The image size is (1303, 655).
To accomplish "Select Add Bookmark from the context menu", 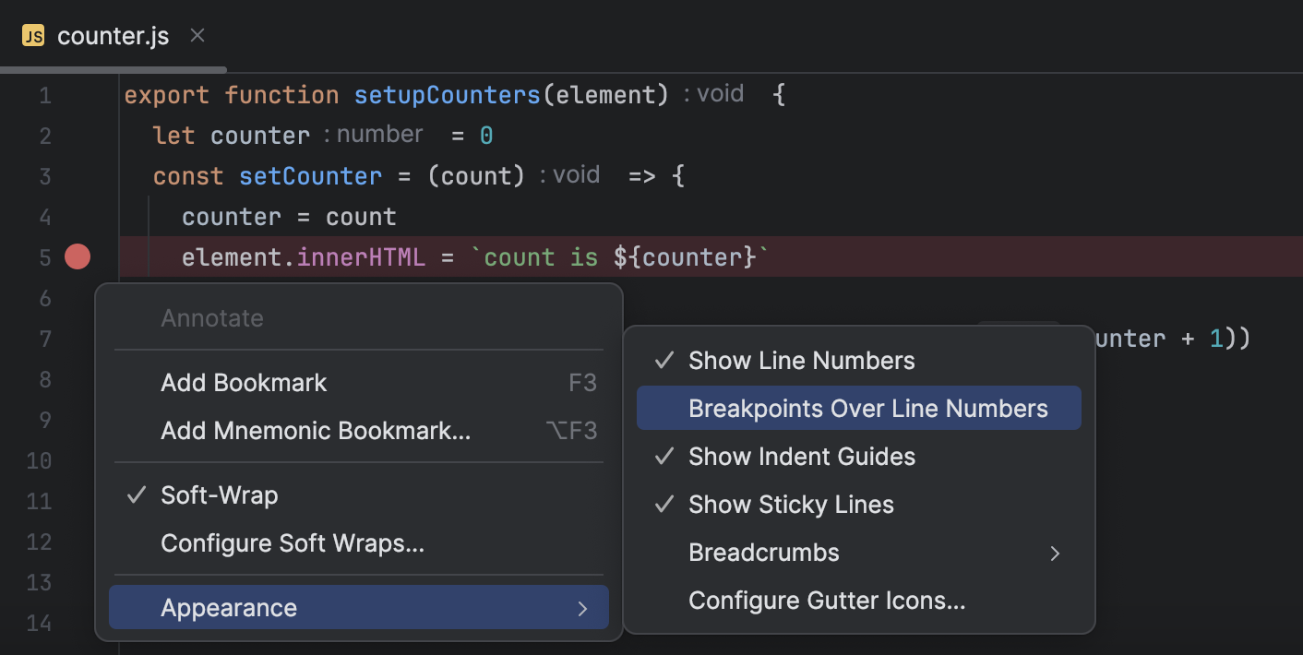I will [x=244, y=382].
